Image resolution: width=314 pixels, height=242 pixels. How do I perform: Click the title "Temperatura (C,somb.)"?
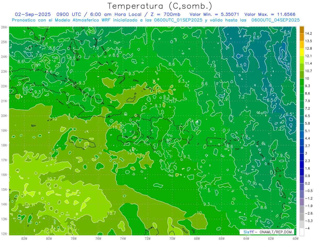160,6
